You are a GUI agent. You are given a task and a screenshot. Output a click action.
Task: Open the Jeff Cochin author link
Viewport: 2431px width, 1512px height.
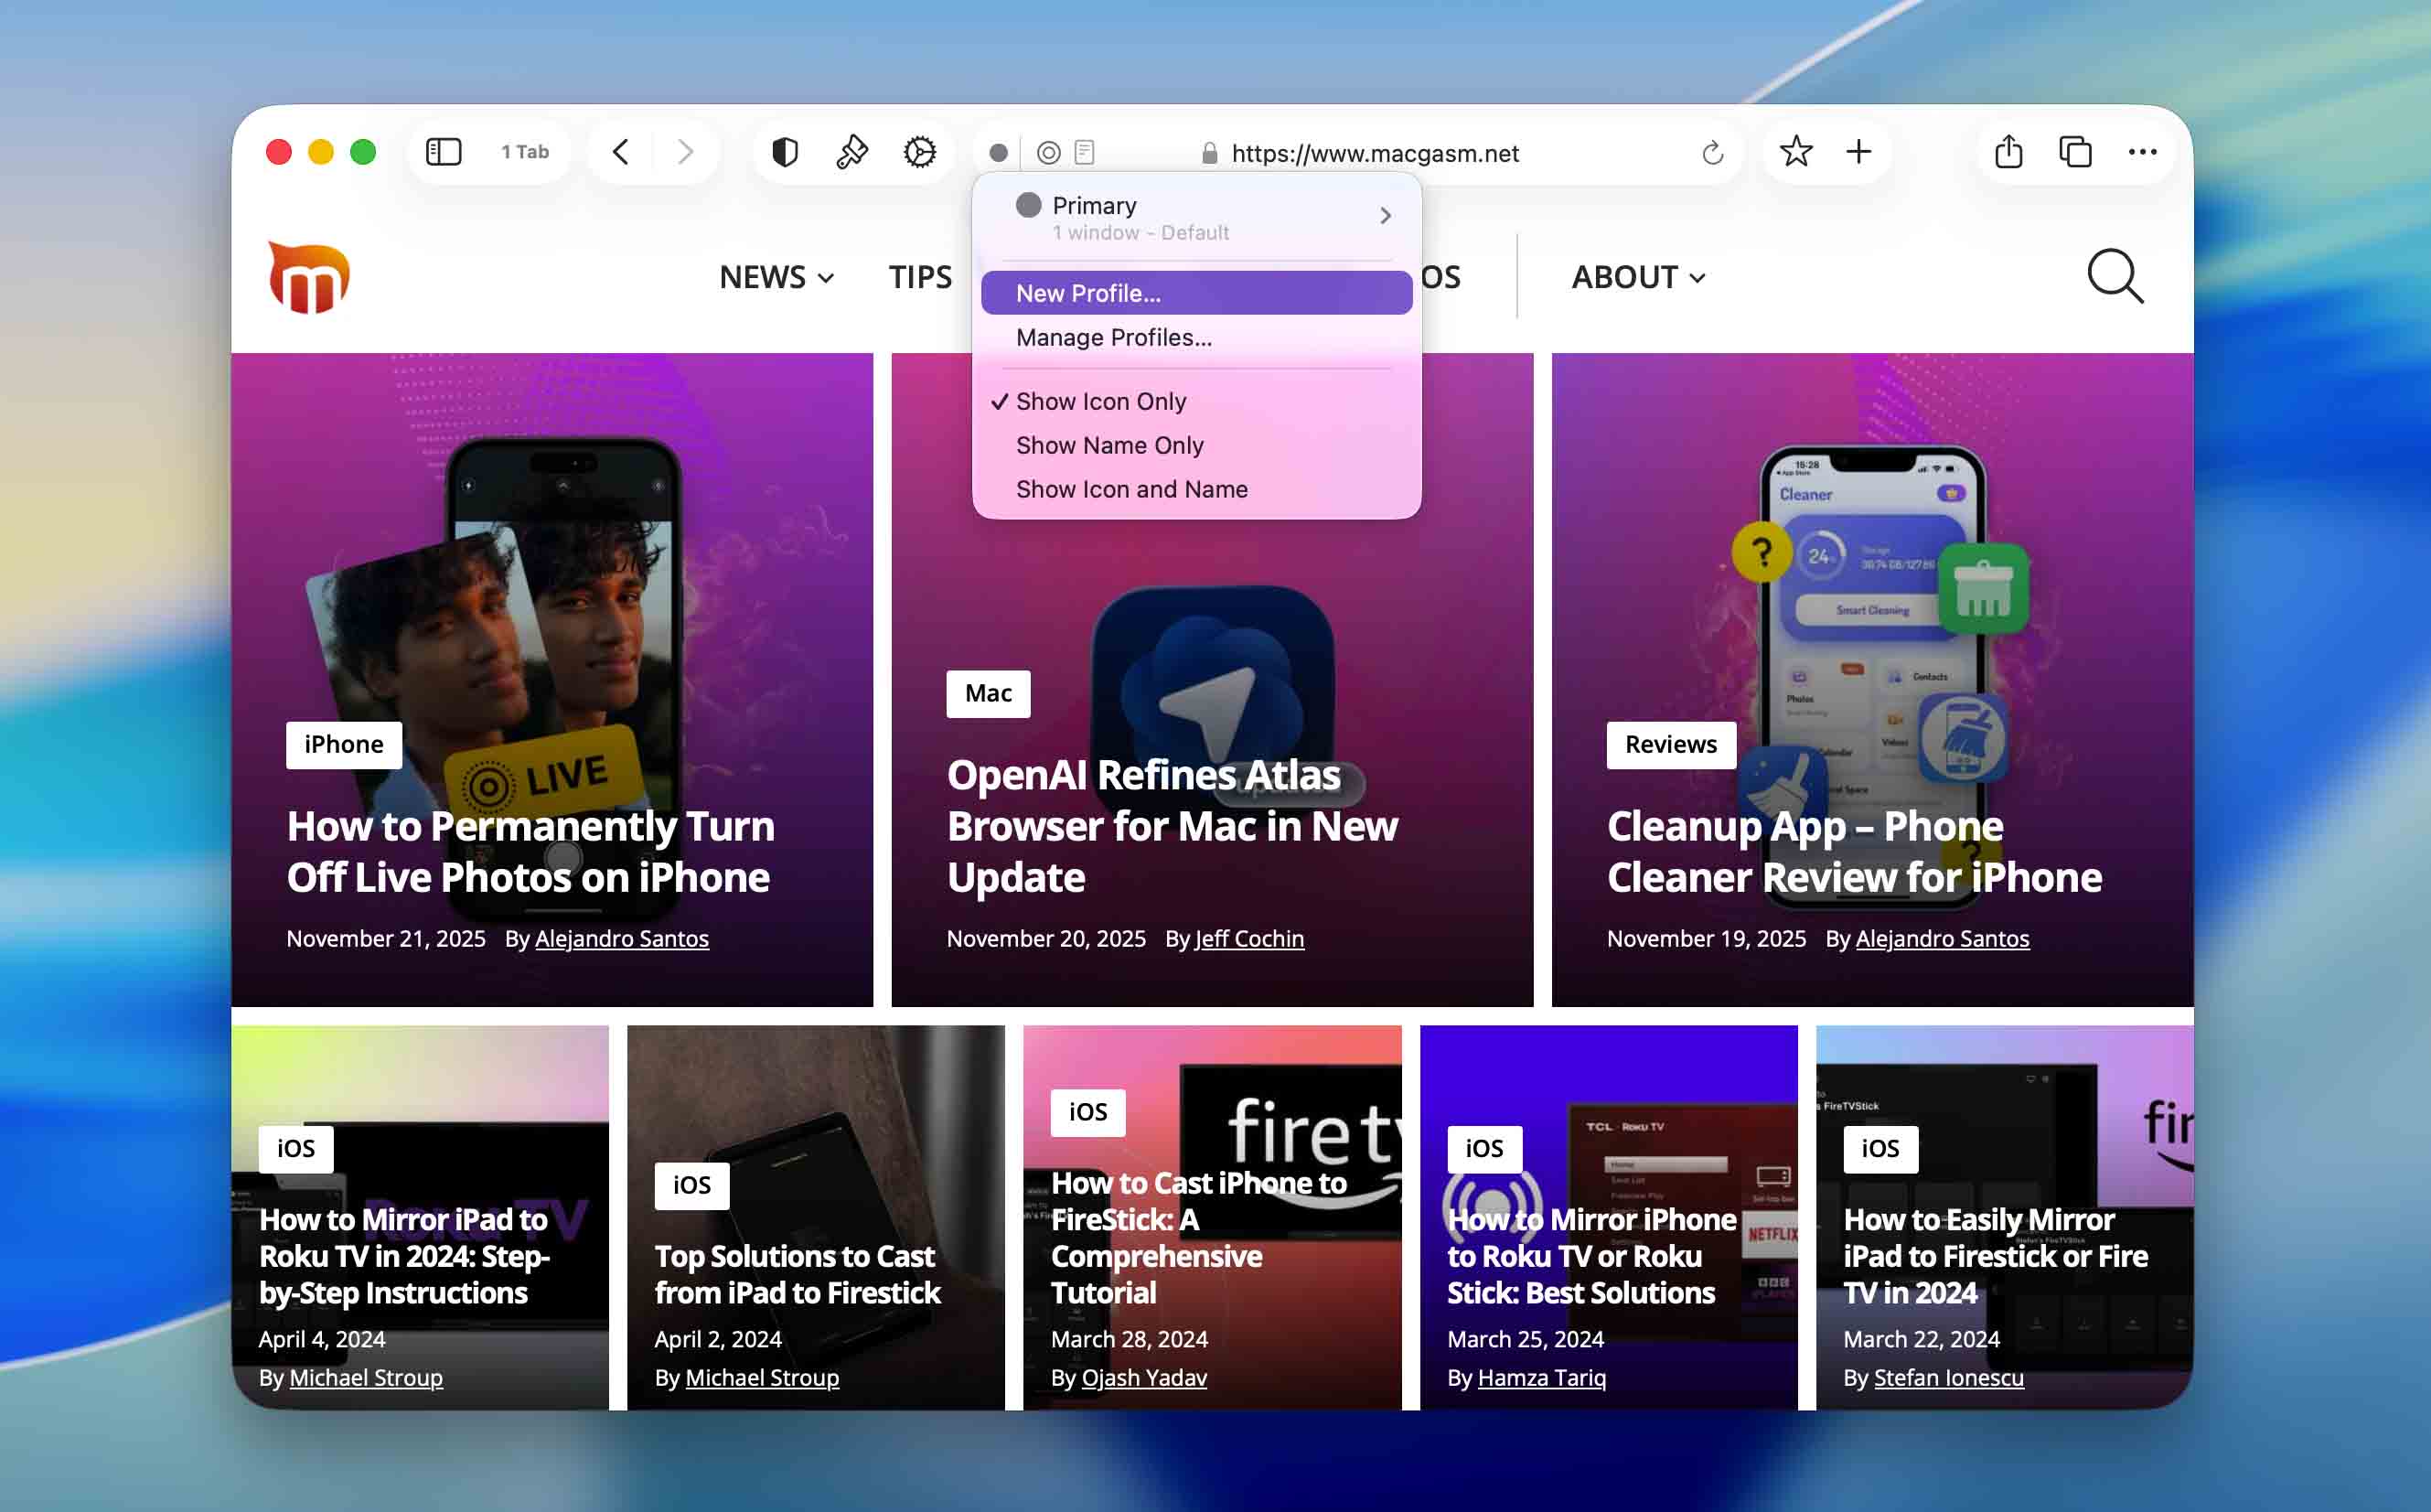[1248, 938]
